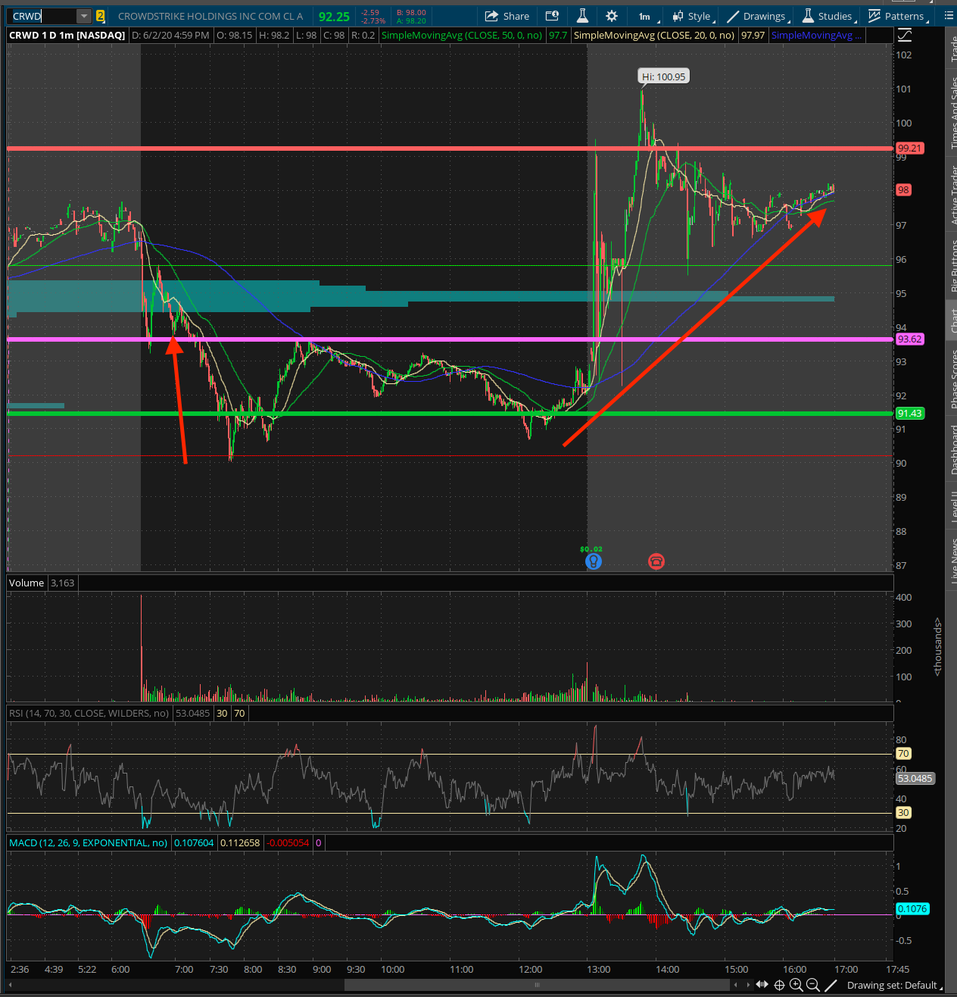Click the magenta 93.62 price level label
The height and width of the screenshot is (997, 957).
pos(909,339)
